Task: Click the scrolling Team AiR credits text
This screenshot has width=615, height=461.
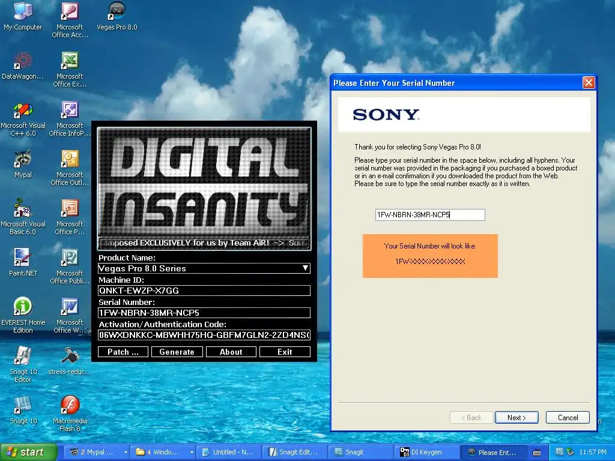Action: coord(204,243)
